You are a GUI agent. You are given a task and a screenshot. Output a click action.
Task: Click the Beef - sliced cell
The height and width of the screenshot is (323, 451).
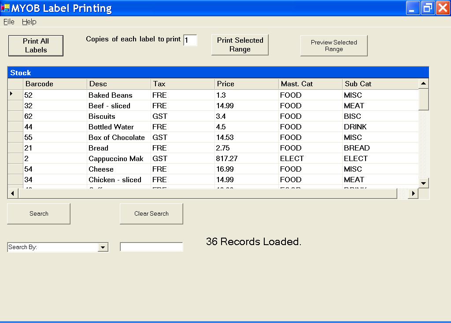119,106
